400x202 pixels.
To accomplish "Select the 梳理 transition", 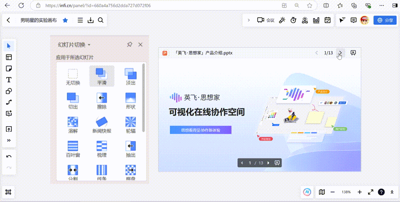I will click(x=102, y=149).
